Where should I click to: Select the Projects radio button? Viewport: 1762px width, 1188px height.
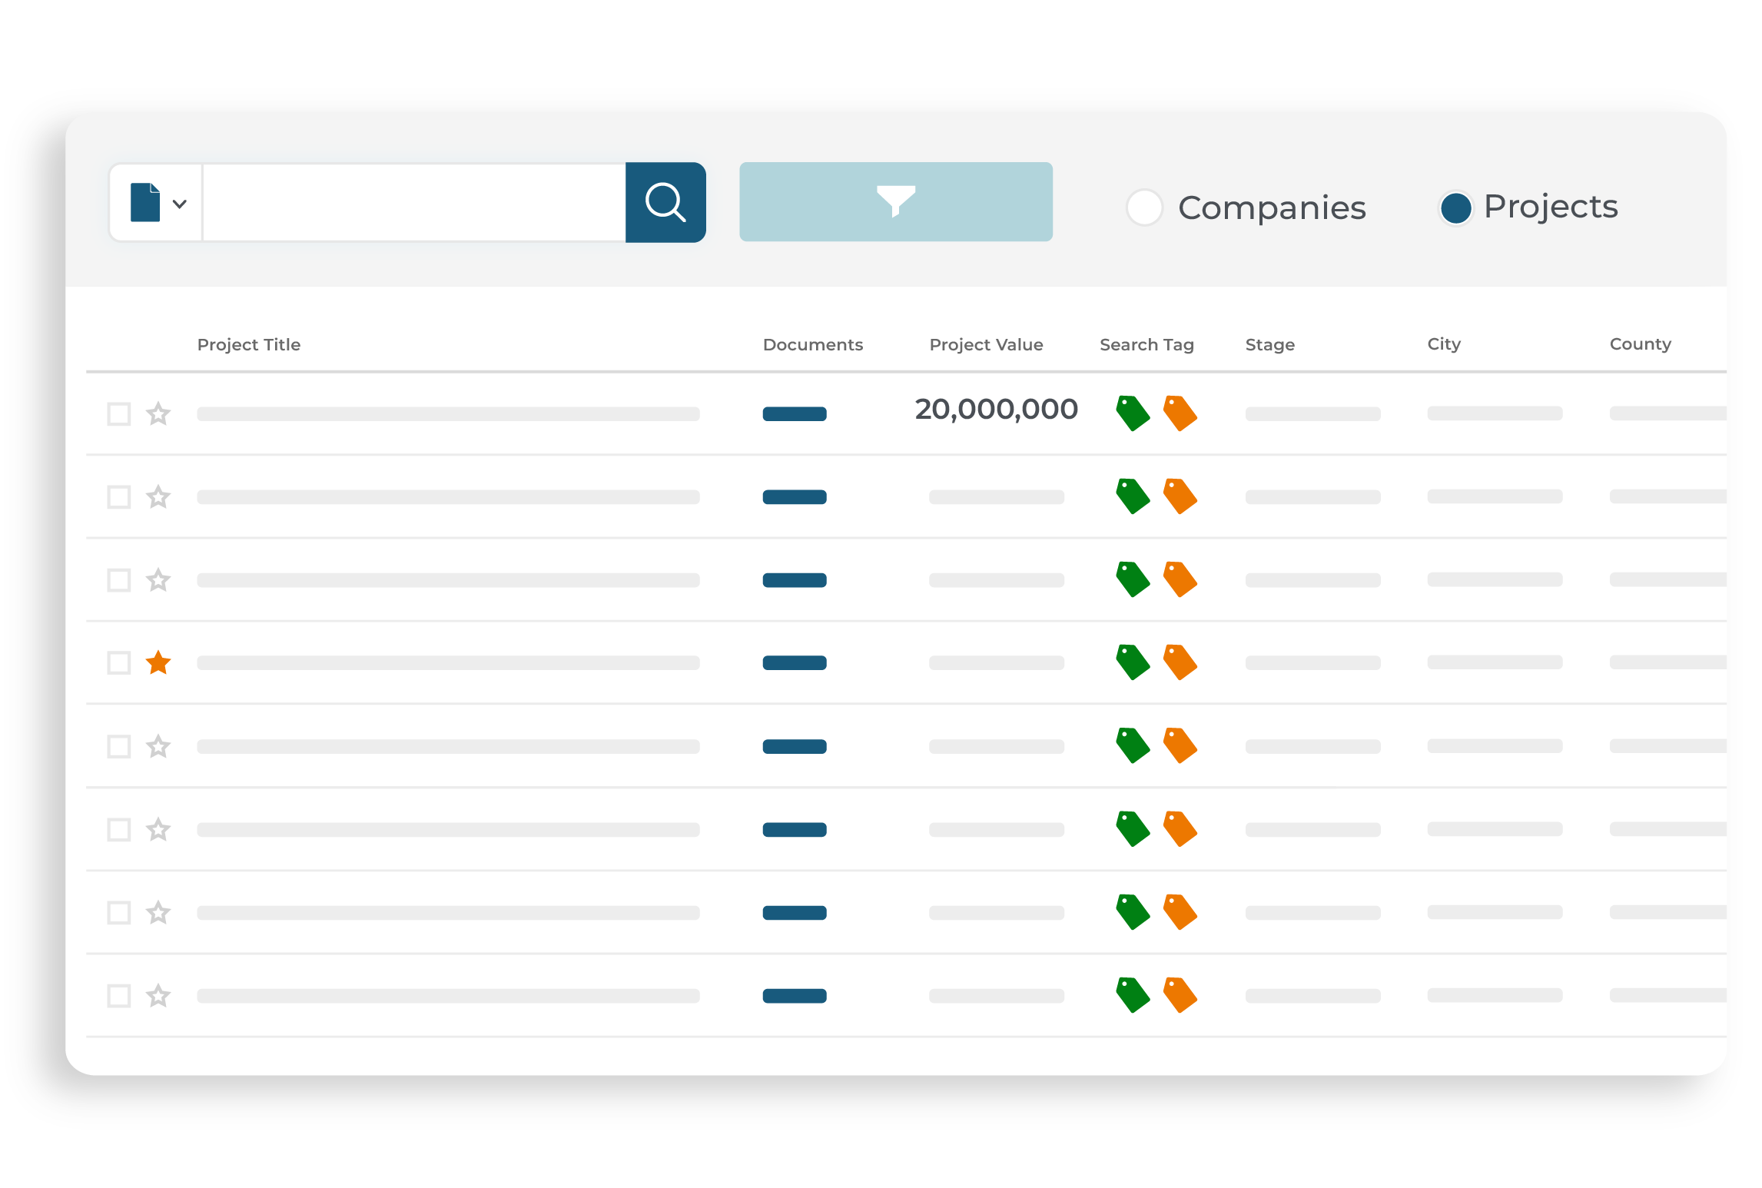1455,207
